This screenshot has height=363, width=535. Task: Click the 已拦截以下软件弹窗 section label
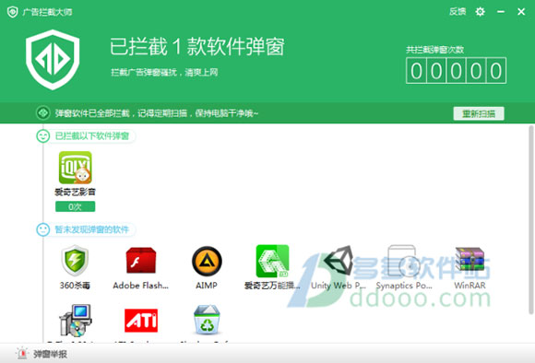tap(92, 136)
